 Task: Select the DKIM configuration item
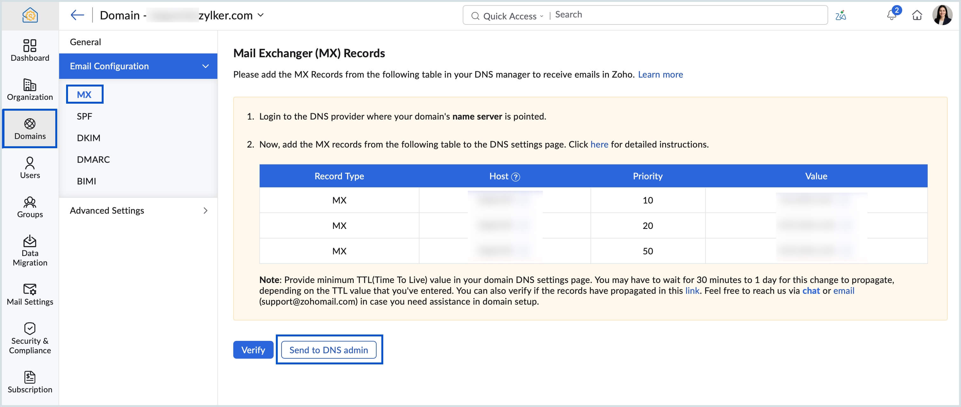pos(88,138)
